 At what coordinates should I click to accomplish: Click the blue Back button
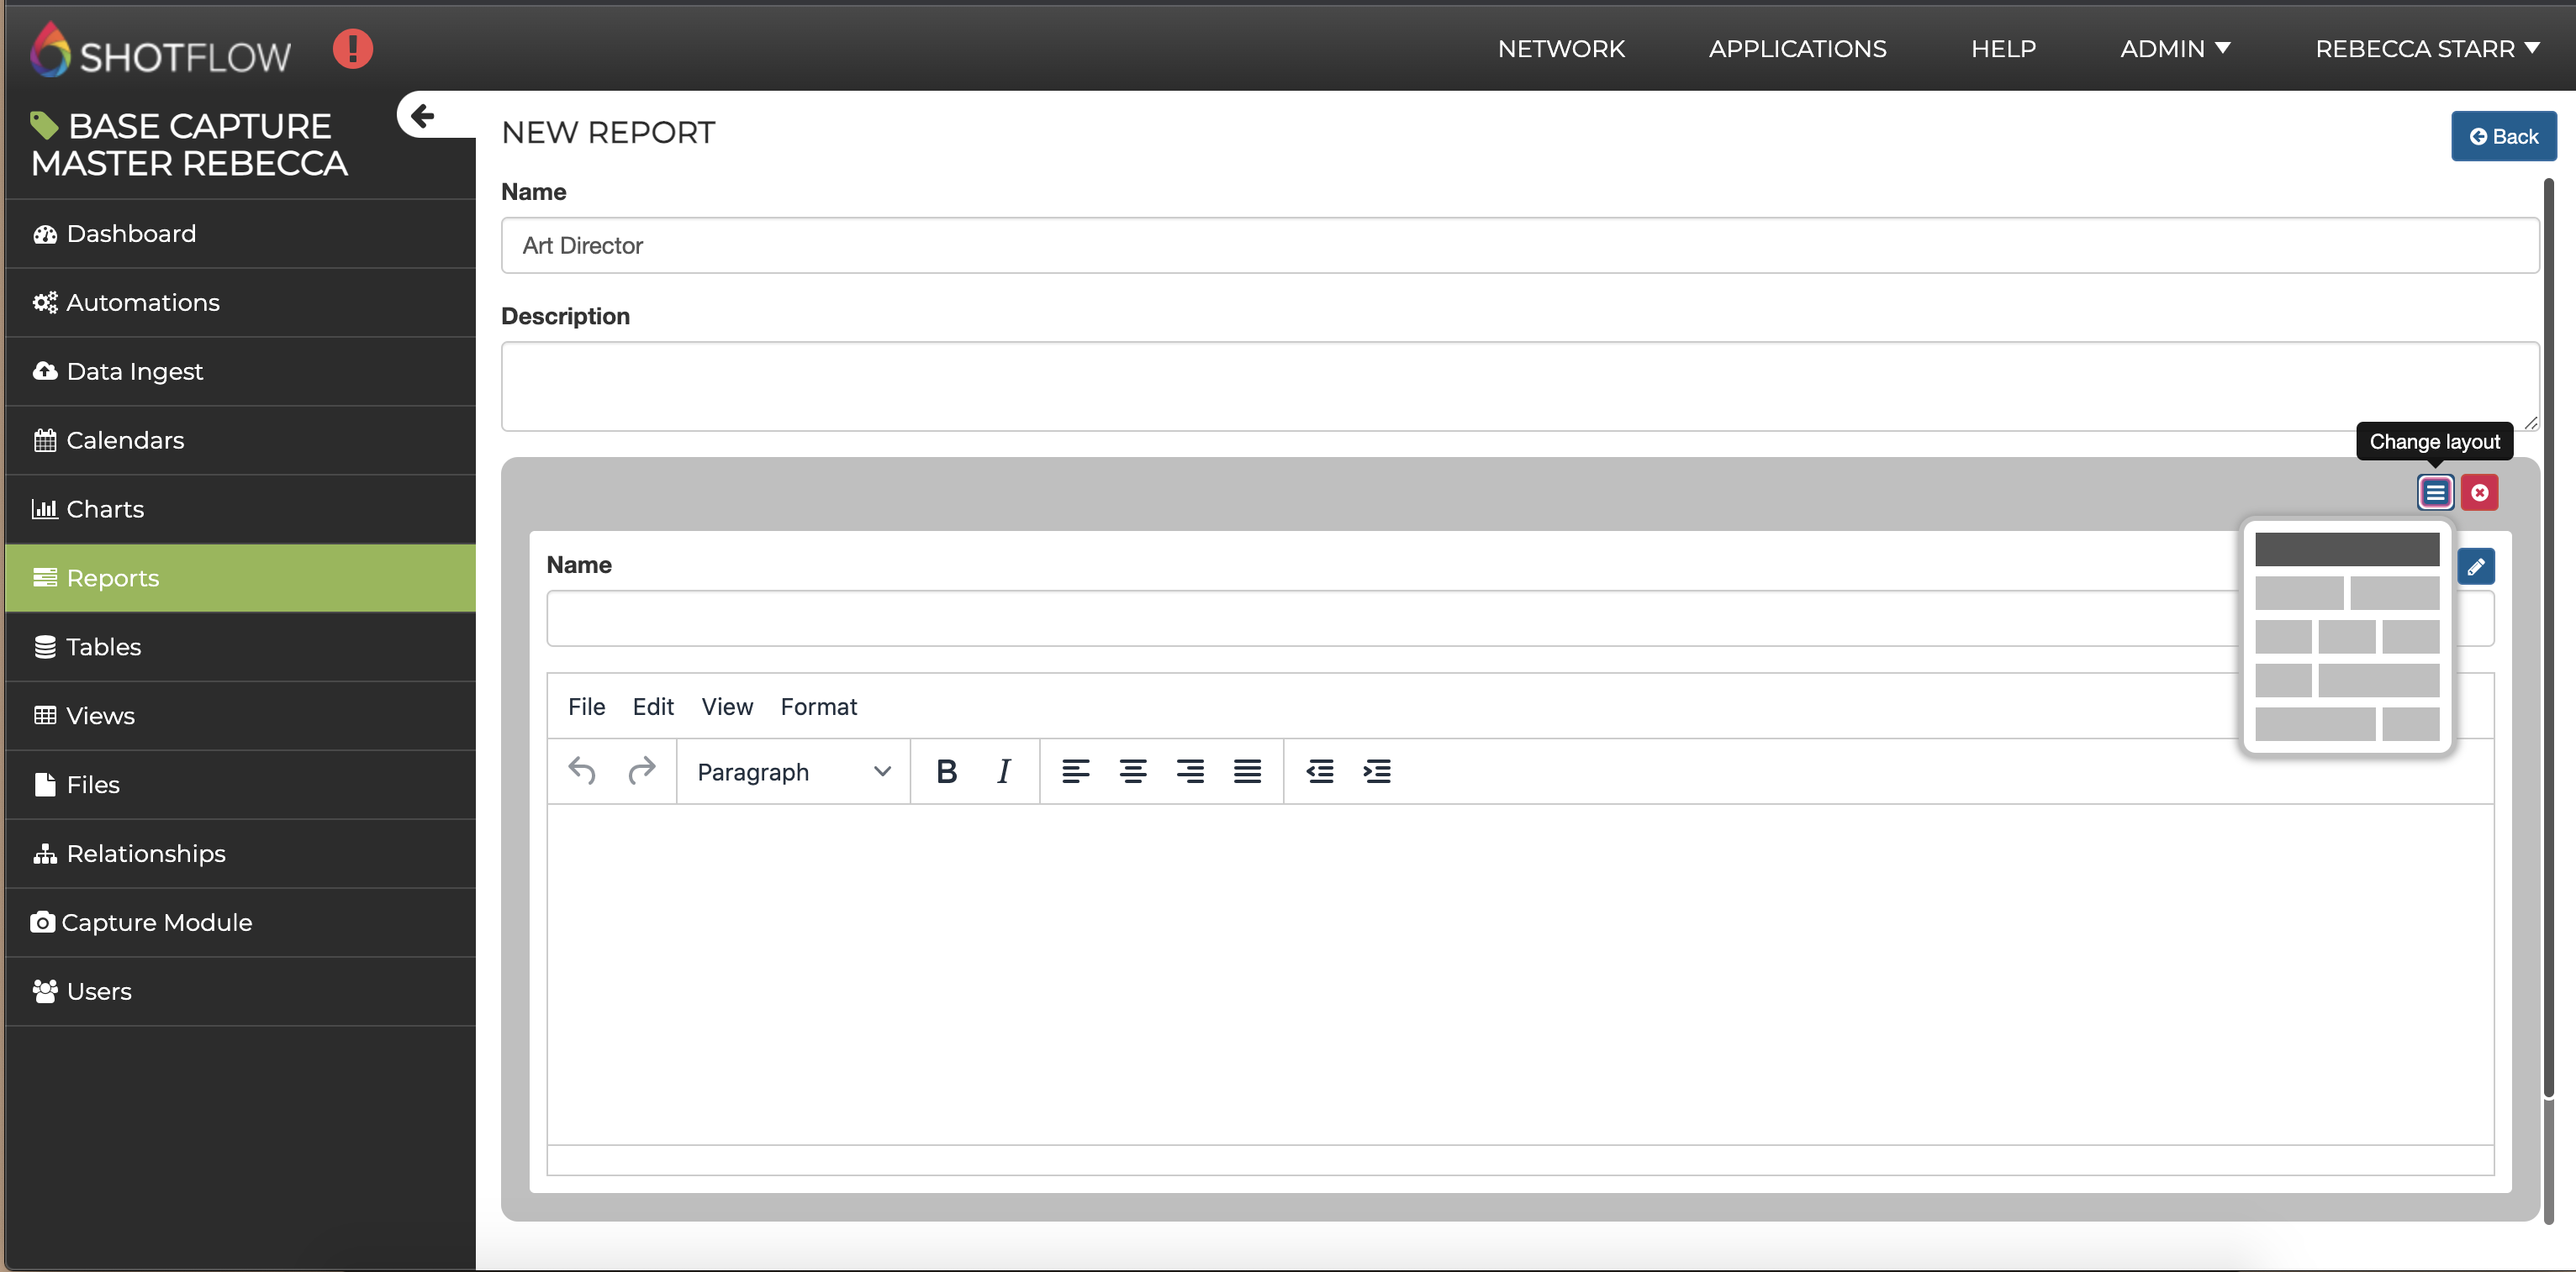(2503, 137)
